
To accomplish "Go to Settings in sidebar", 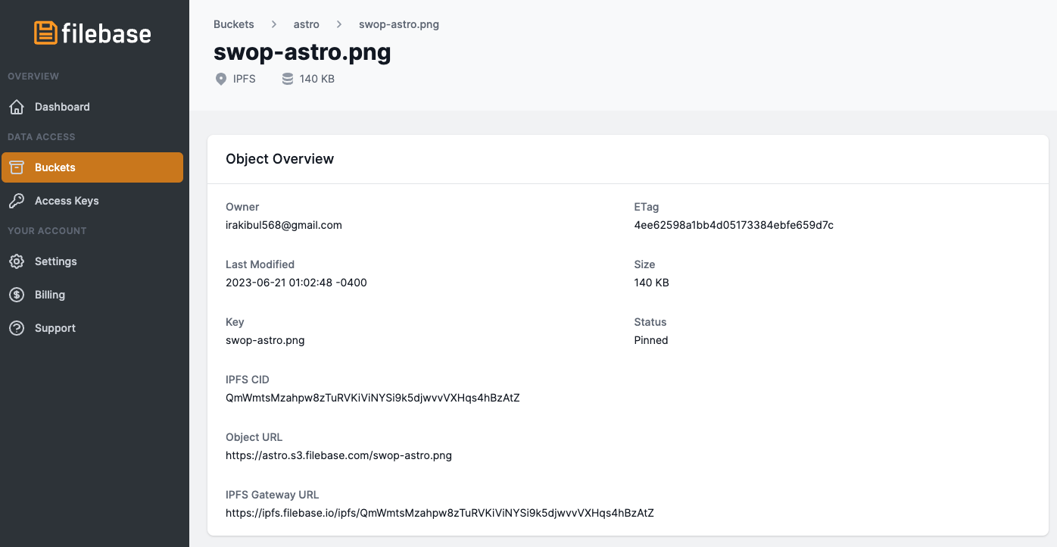I will (x=92, y=261).
